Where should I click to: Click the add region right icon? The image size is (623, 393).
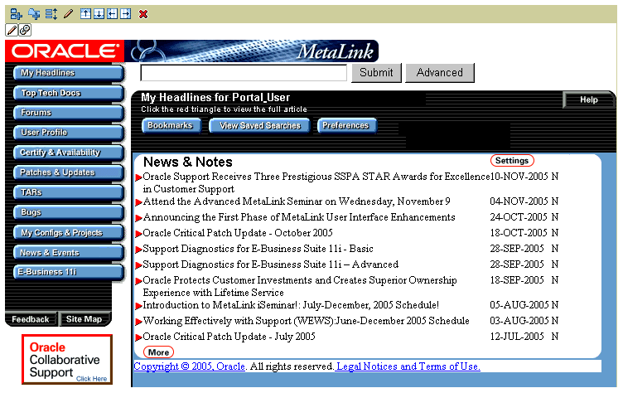click(126, 14)
